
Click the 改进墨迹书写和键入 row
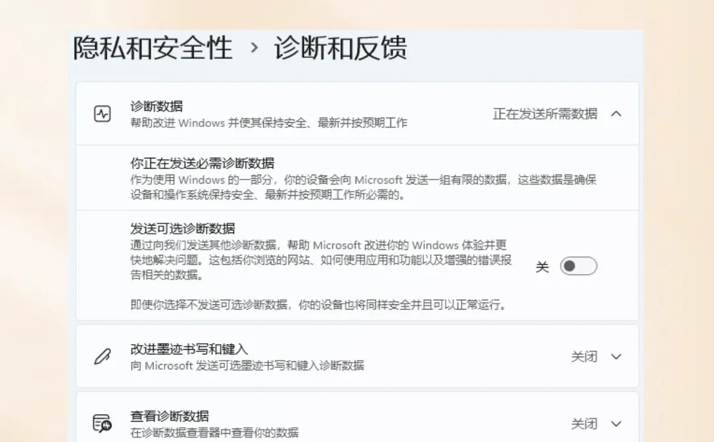[x=331, y=356]
